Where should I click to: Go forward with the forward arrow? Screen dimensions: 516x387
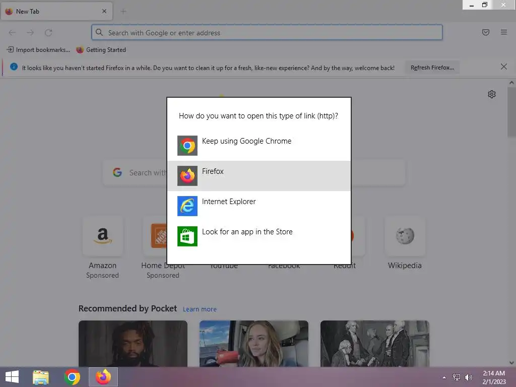coord(30,33)
